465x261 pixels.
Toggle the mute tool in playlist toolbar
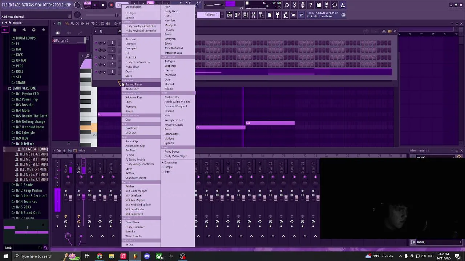point(82,24)
